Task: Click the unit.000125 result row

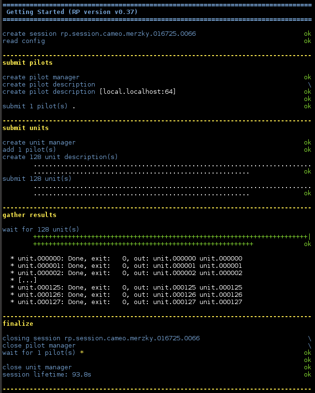Action: pos(126,288)
